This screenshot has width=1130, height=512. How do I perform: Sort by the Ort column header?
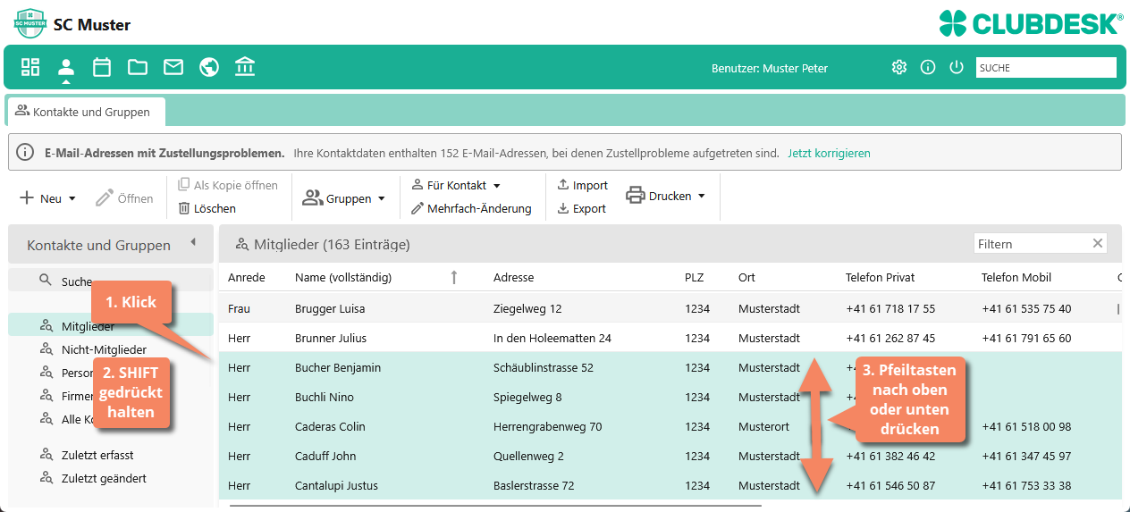coord(746,277)
